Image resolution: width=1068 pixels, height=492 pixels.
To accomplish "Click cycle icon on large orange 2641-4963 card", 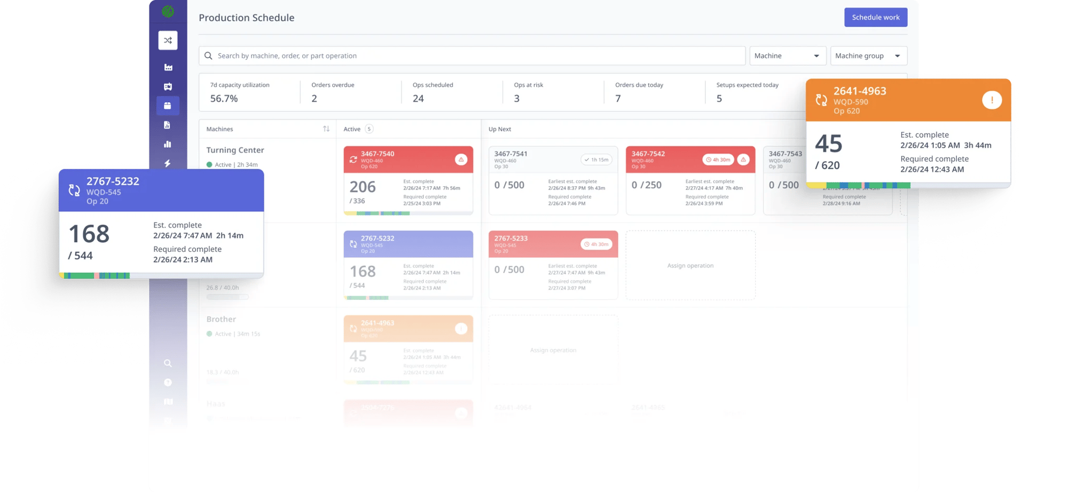I will coord(821,100).
